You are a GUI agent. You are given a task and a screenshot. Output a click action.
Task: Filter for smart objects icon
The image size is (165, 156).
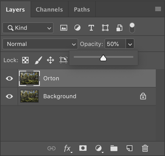(119, 28)
